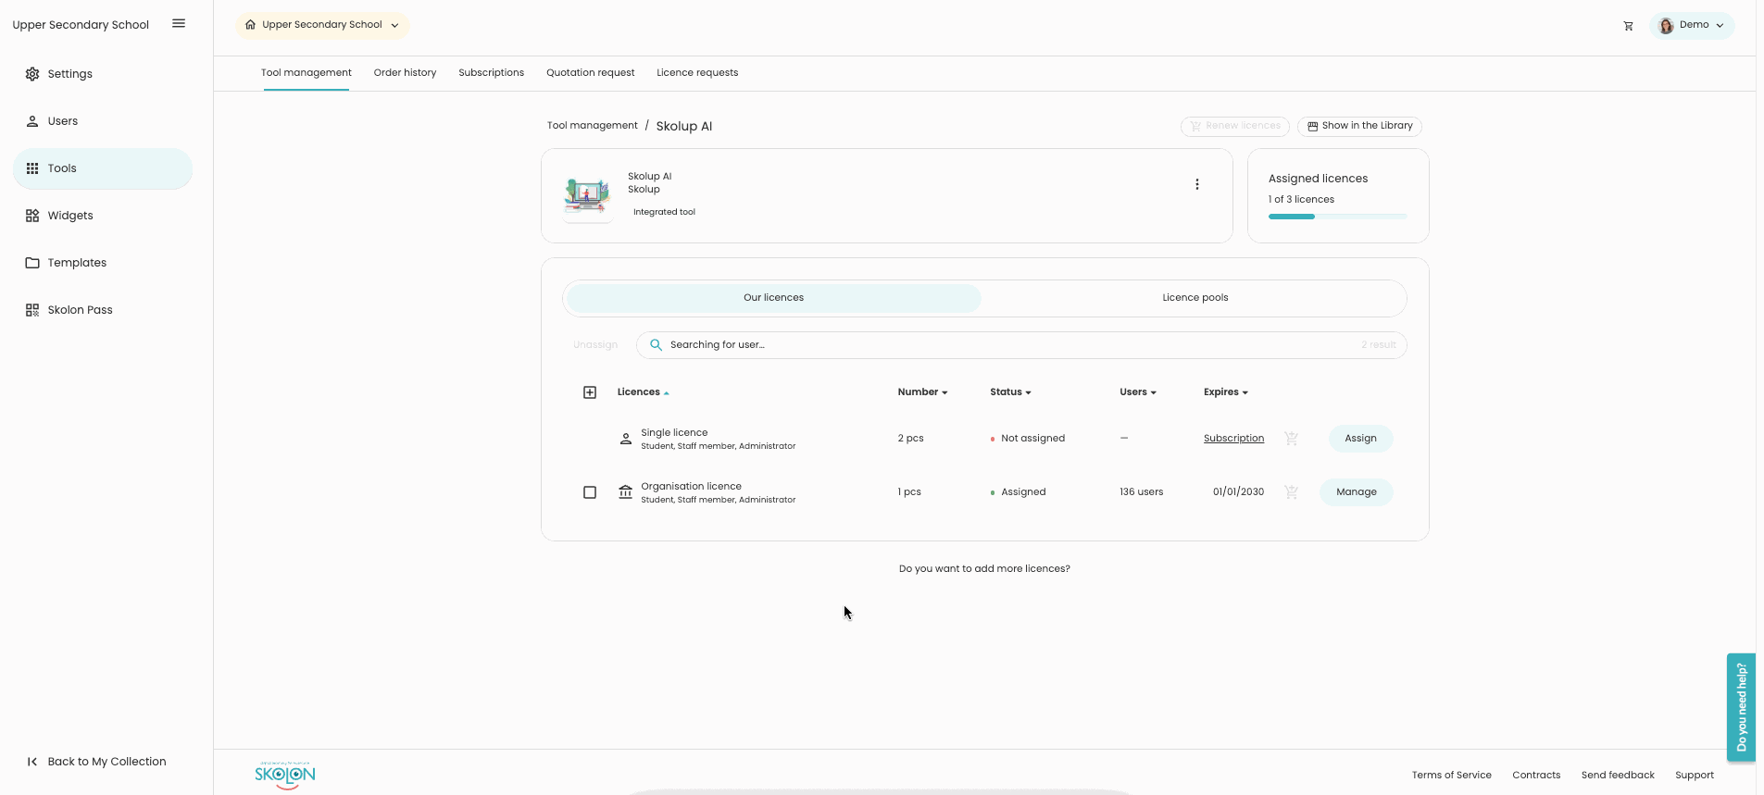The image size is (1764, 795).
Task: Toggle the select-all box in the Licences header
Action: click(x=590, y=392)
